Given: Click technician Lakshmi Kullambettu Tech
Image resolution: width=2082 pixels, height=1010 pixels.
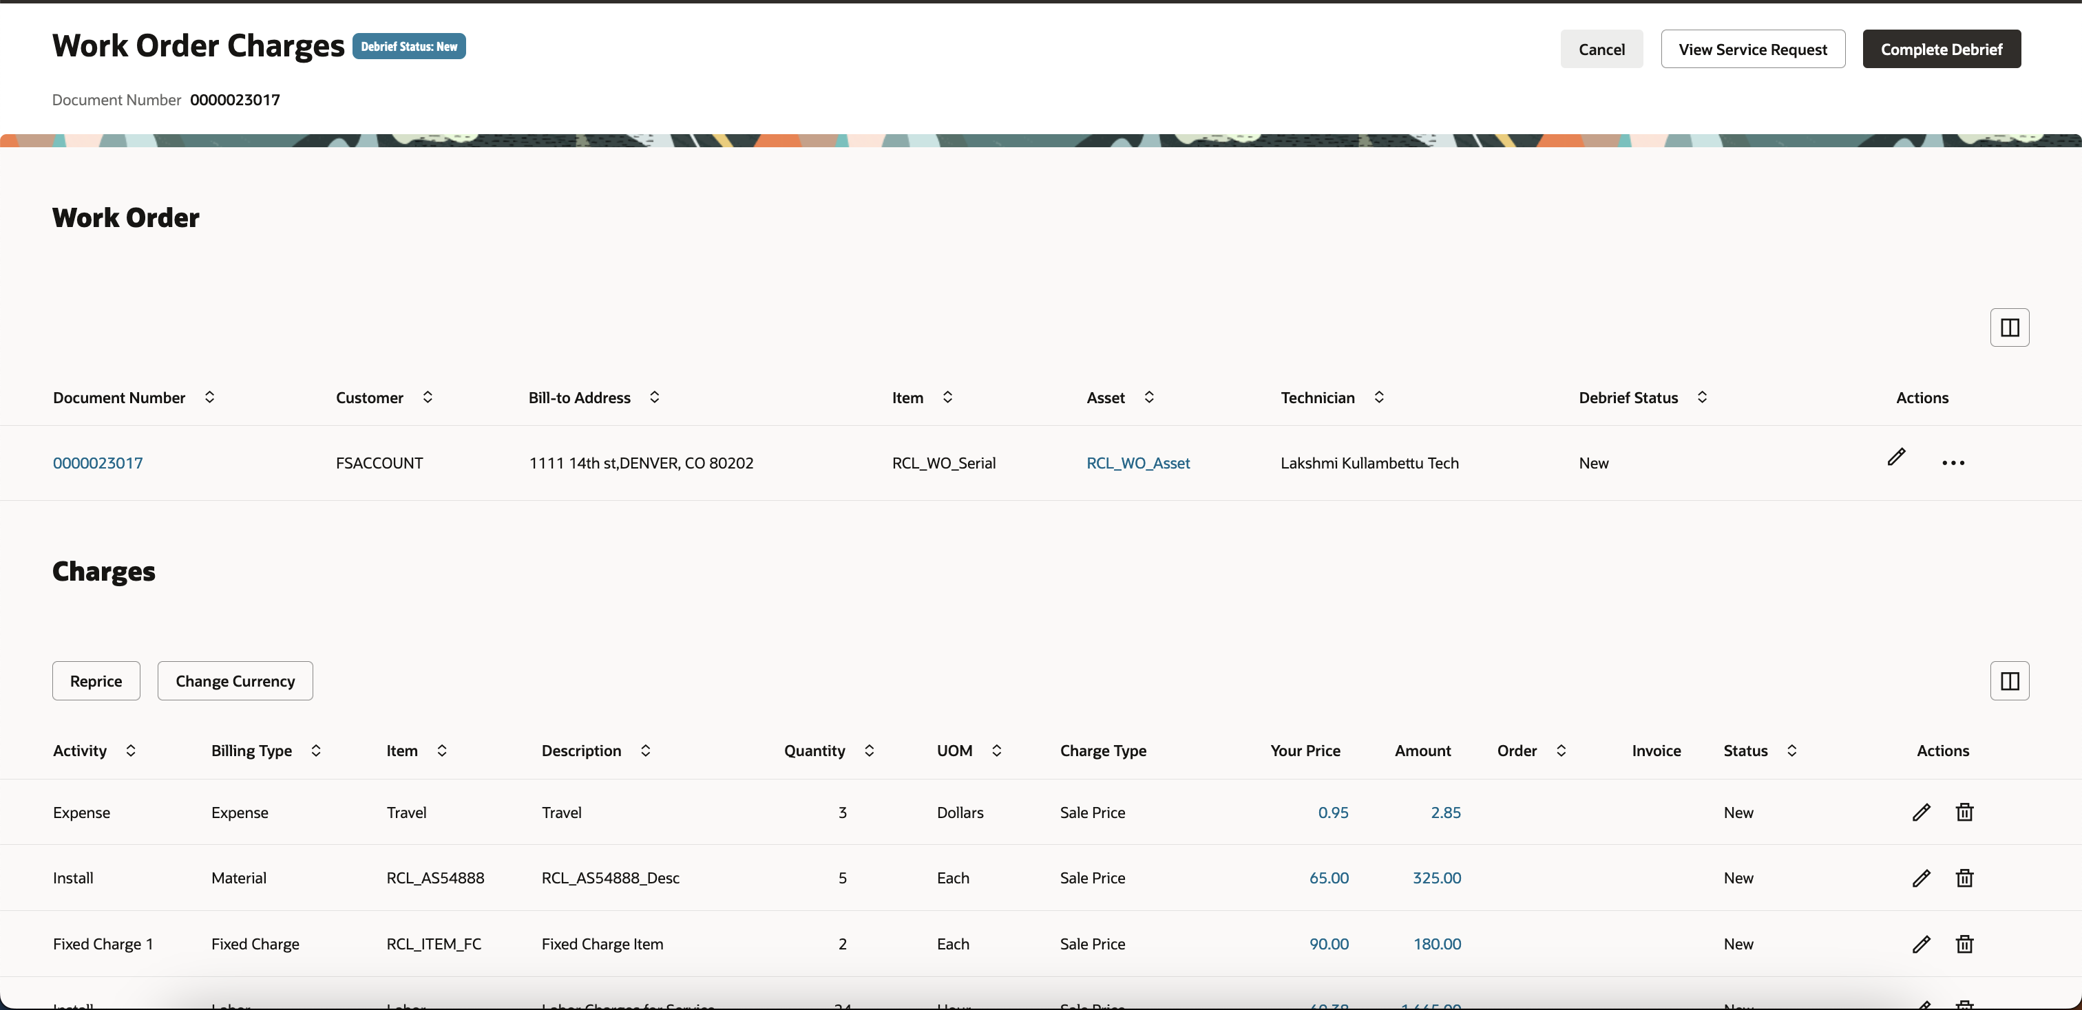Looking at the screenshot, I should 1369,464.
